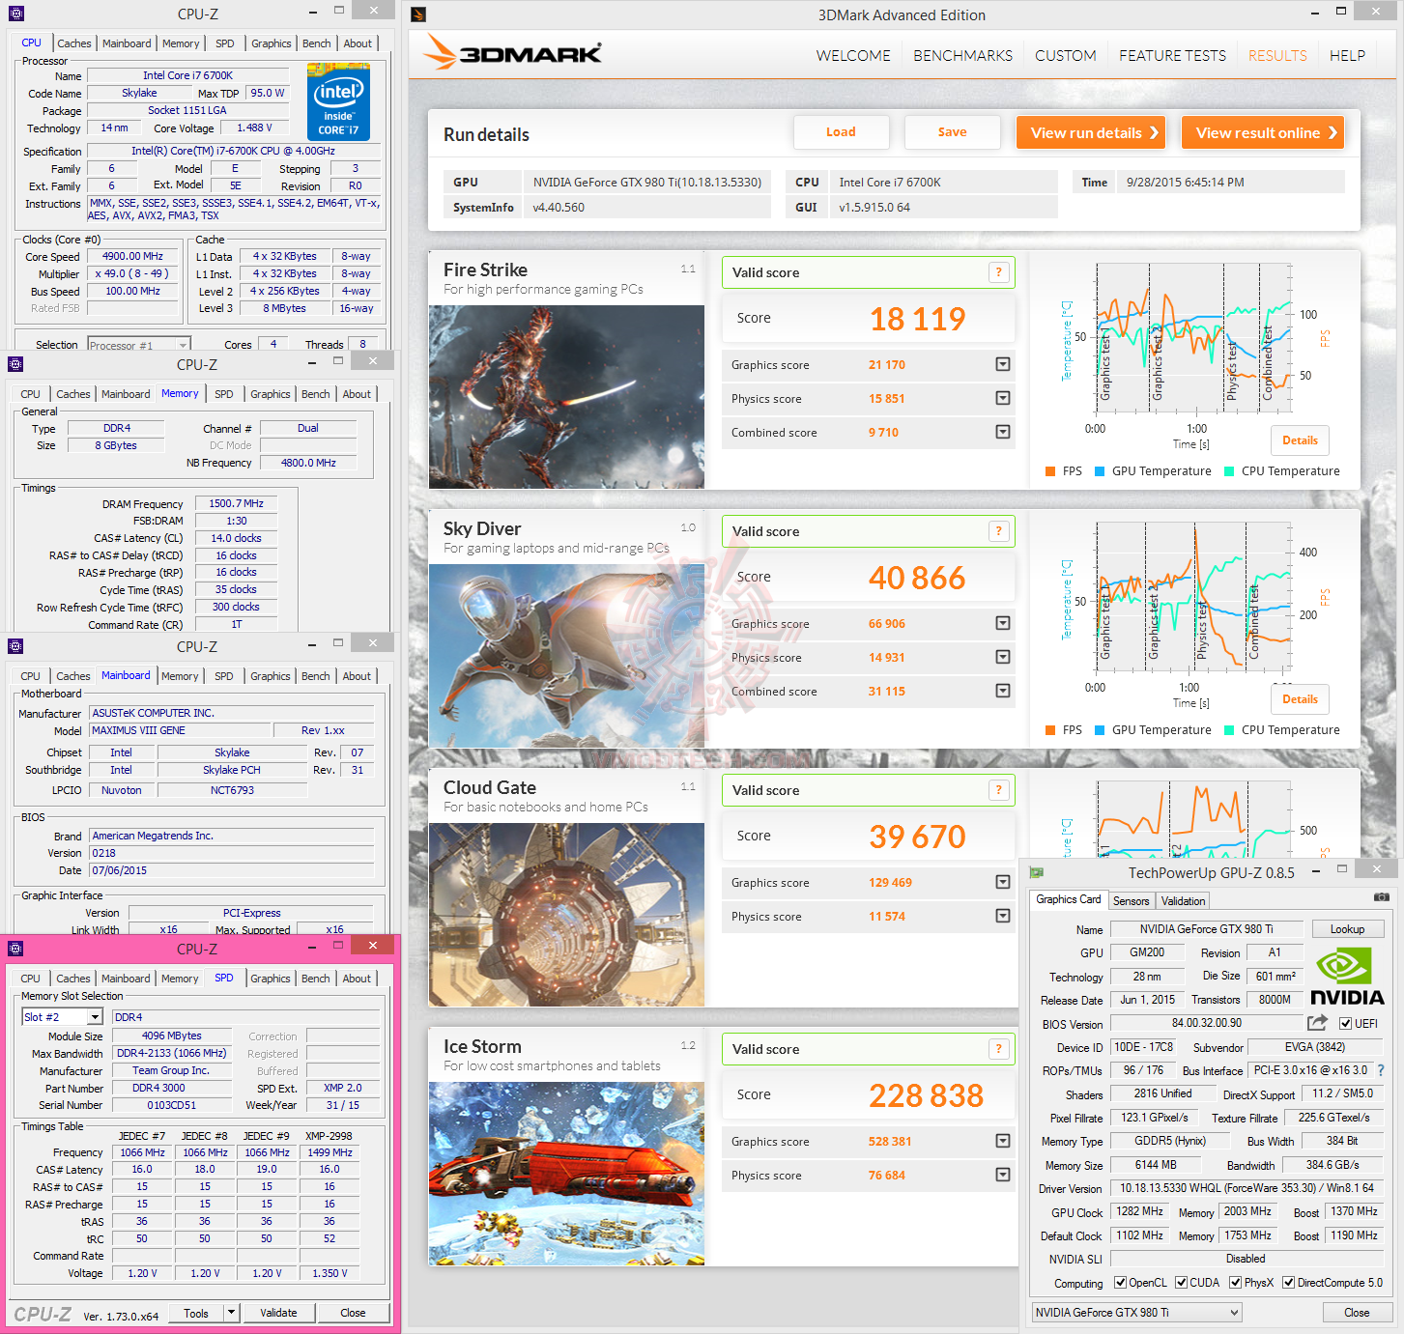This screenshot has height=1334, width=1404.
Task: Open the HELP section in 3DMark
Action: (x=1347, y=56)
